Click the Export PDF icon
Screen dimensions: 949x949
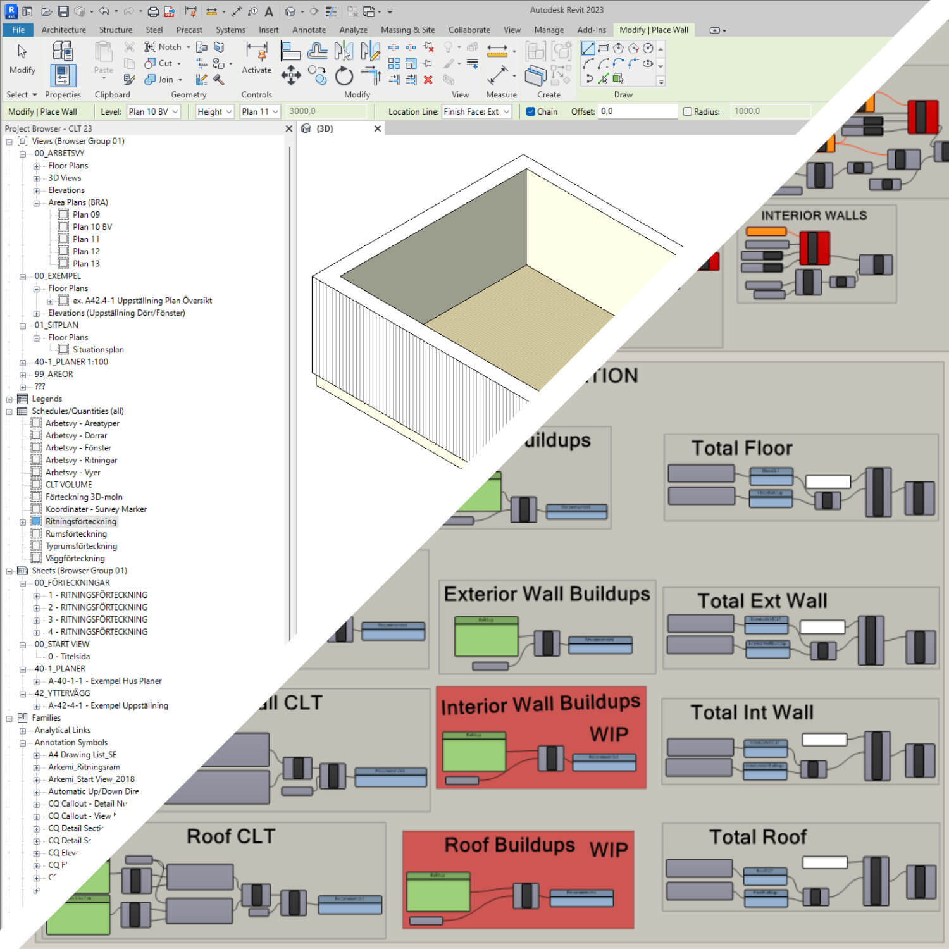point(170,11)
